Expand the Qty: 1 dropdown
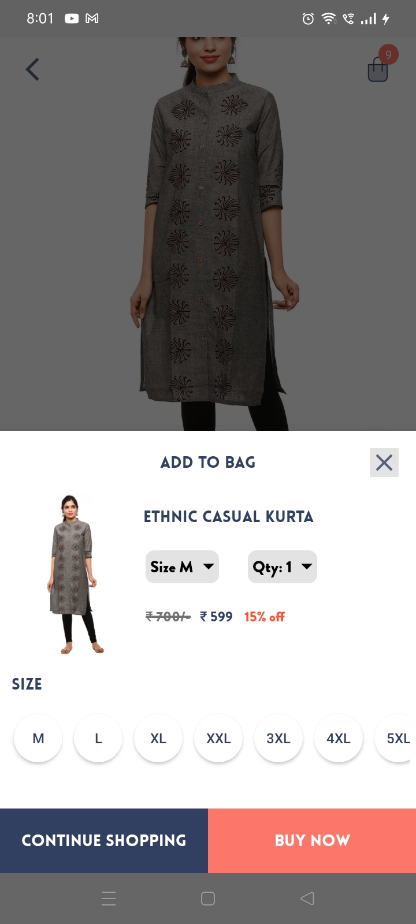416x924 pixels. 283,567
